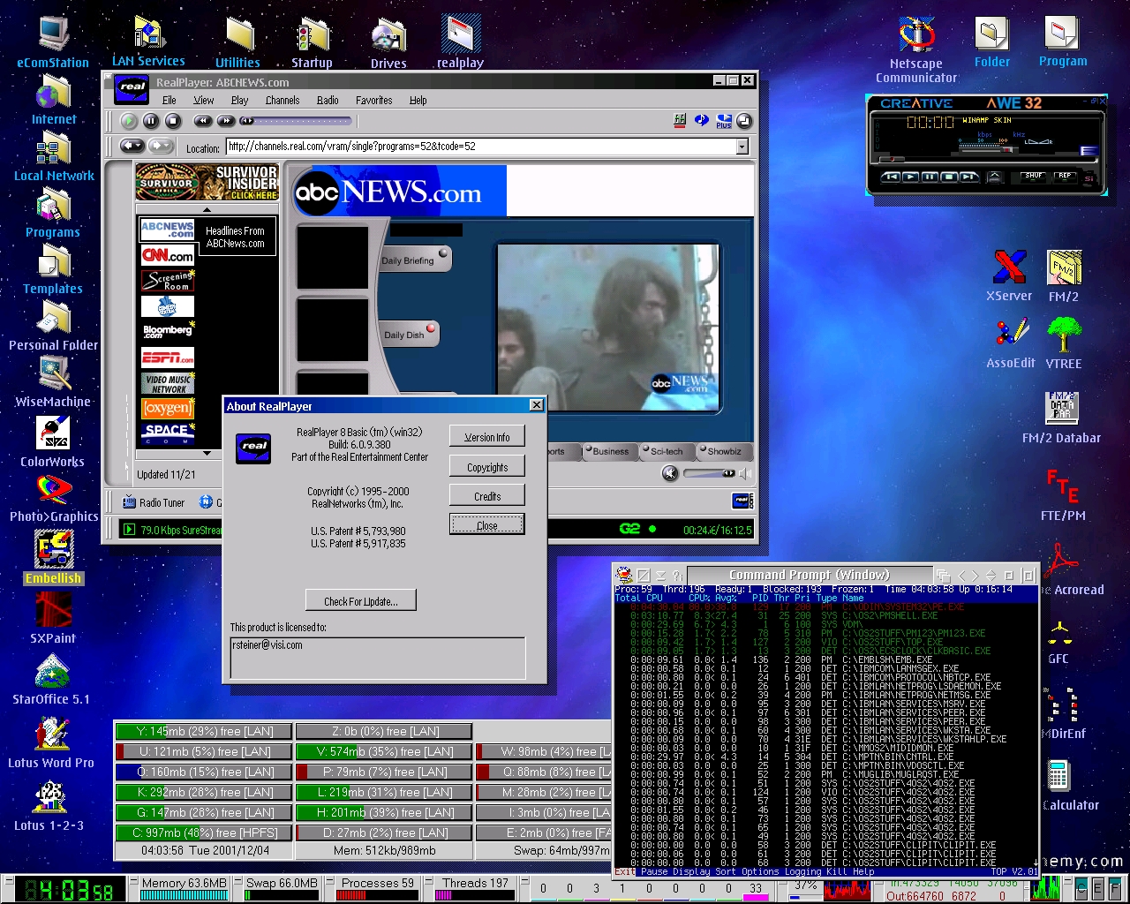Click the Location URL field in RealPlayer
This screenshot has width=1130, height=904.
[x=481, y=147]
